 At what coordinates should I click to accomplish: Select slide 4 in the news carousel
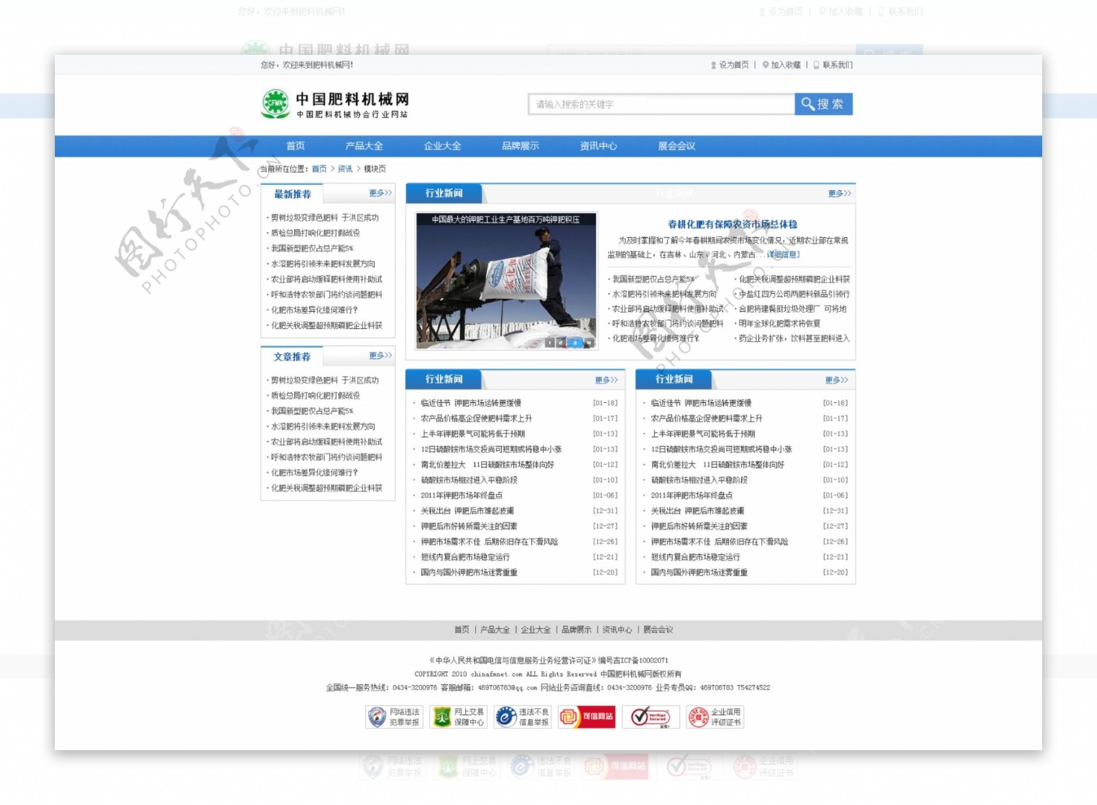coord(589,343)
